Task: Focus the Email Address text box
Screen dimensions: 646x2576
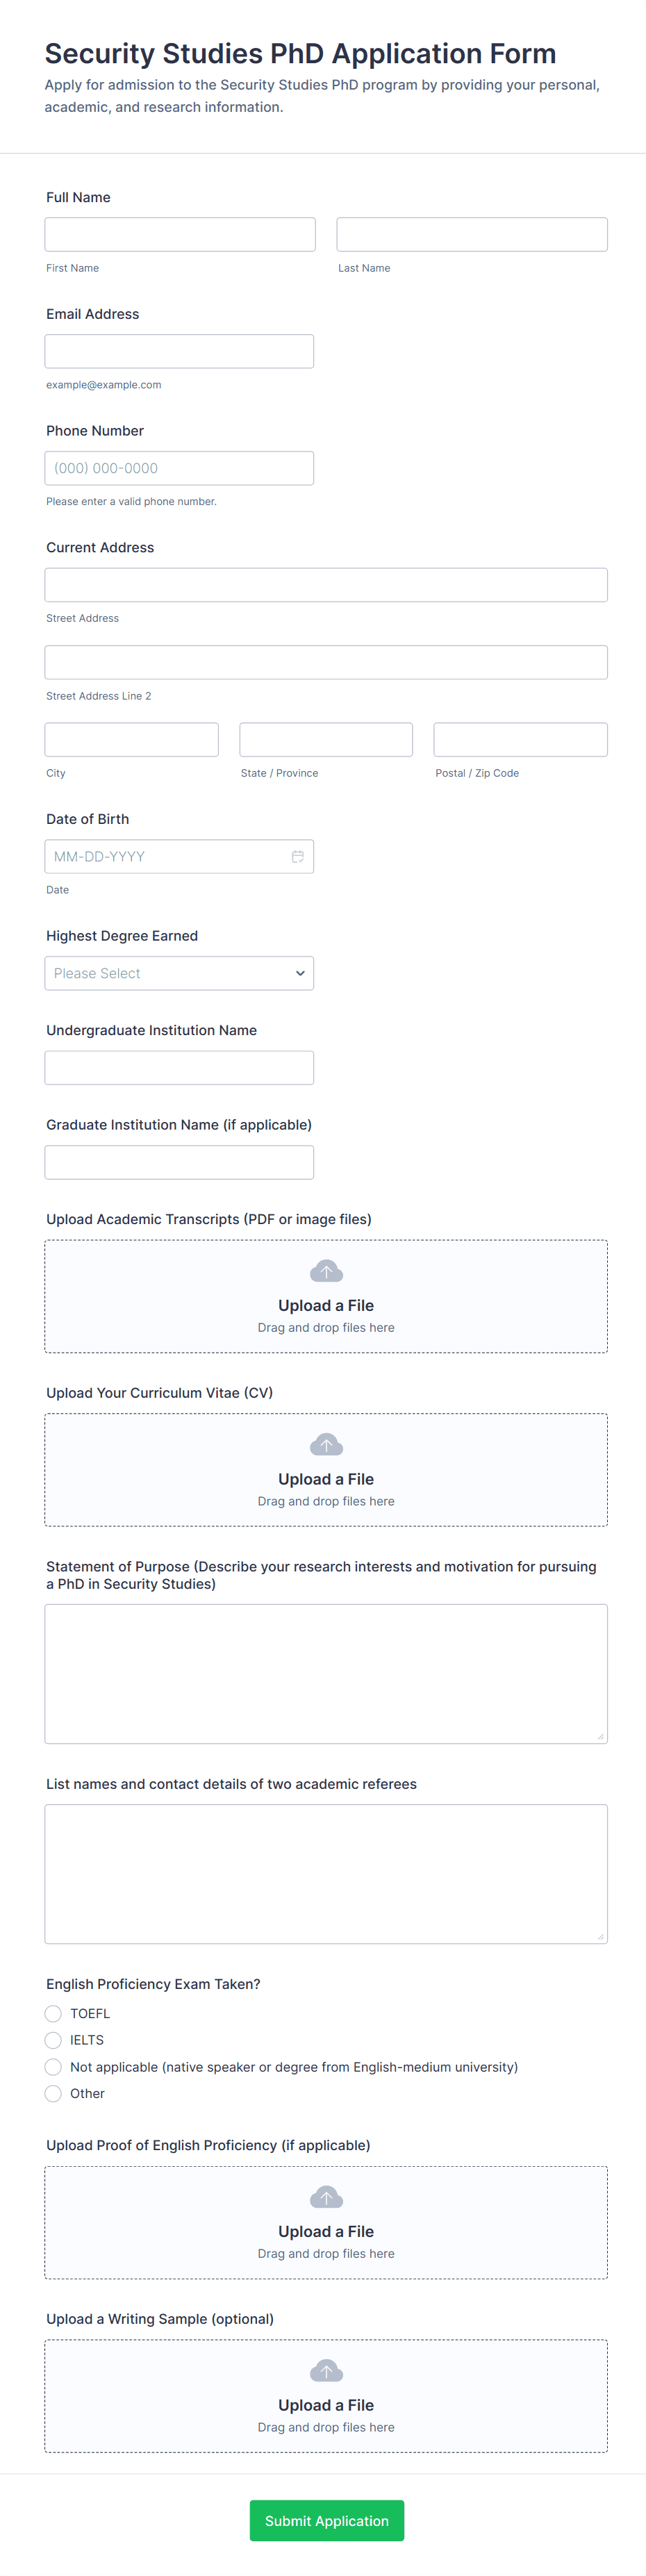Action: 179,352
